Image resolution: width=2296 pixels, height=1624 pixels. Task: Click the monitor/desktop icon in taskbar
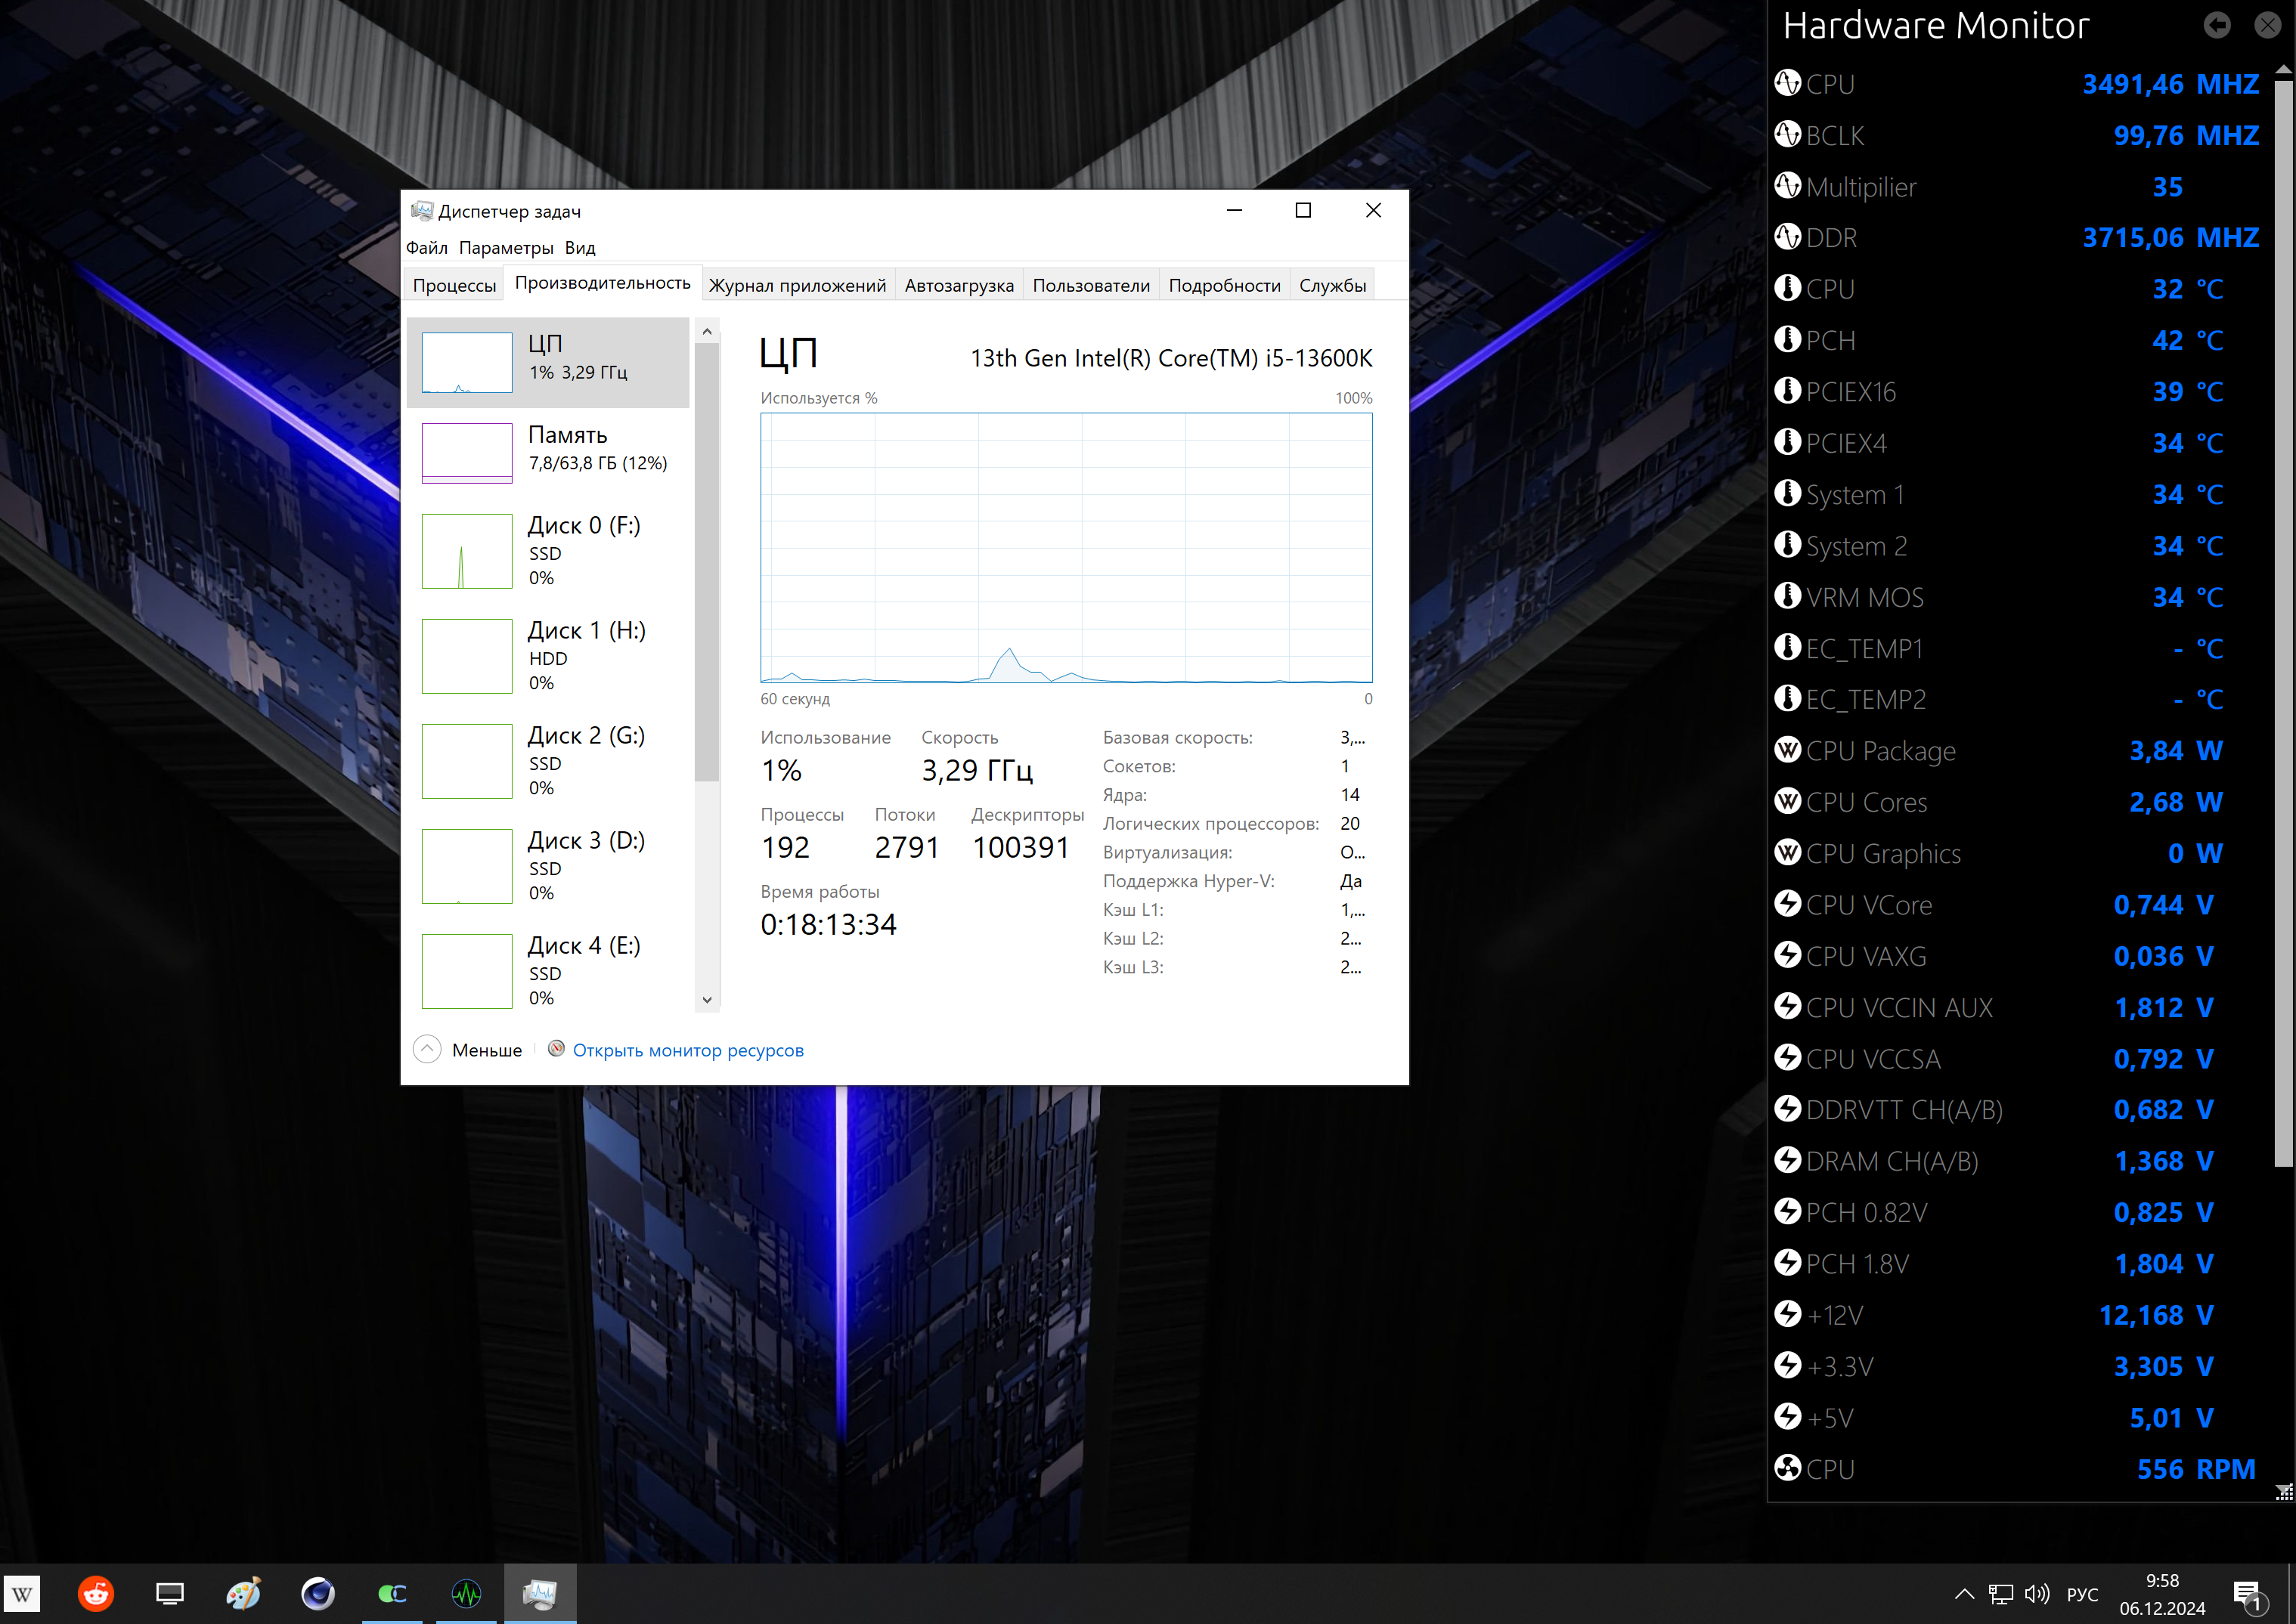click(169, 1593)
